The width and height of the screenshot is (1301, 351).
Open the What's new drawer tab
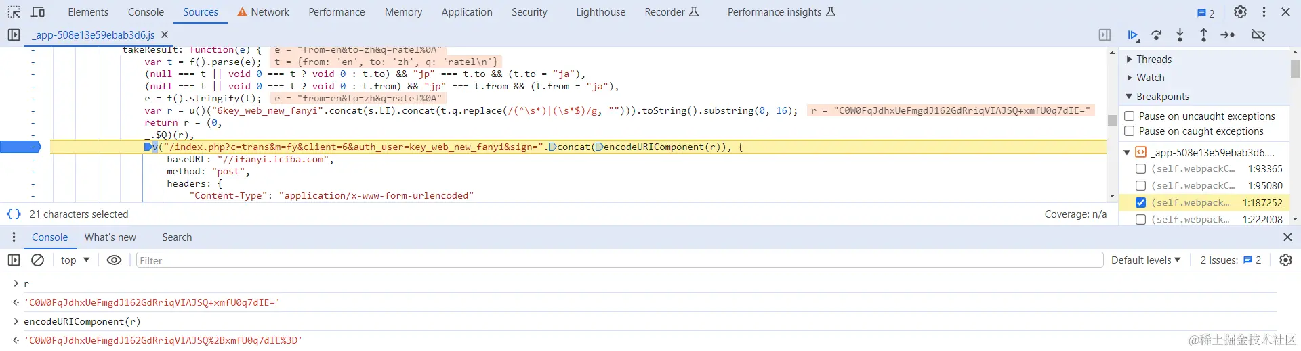pyautogui.click(x=110, y=237)
